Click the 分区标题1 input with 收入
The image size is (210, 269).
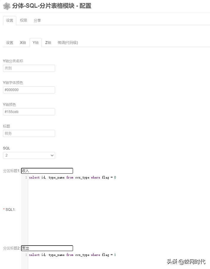47,171
